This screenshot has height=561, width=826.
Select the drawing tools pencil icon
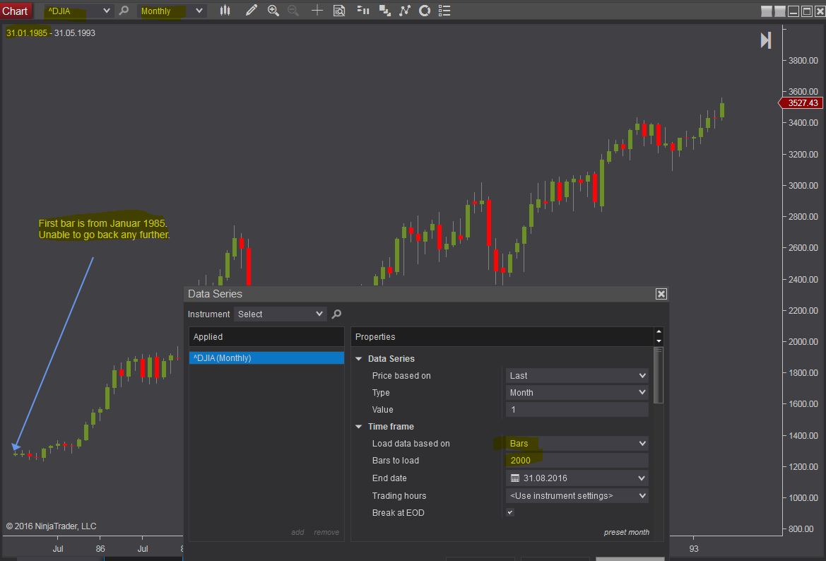(252, 11)
